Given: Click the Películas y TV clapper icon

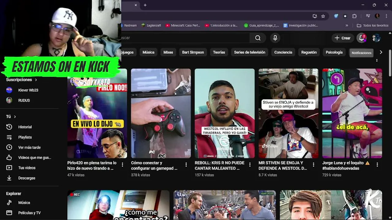Looking at the screenshot, I should click(x=9, y=213).
